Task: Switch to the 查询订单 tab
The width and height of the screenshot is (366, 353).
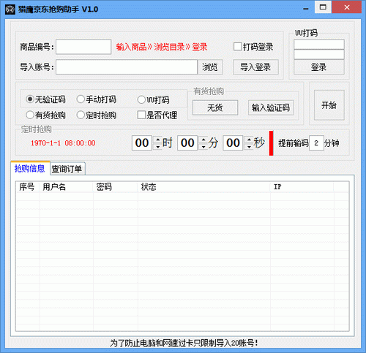Action: (x=67, y=169)
